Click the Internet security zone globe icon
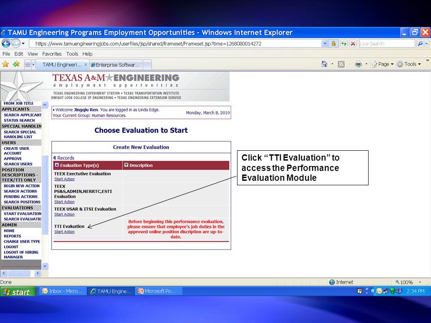431x323 pixels. click(332, 282)
